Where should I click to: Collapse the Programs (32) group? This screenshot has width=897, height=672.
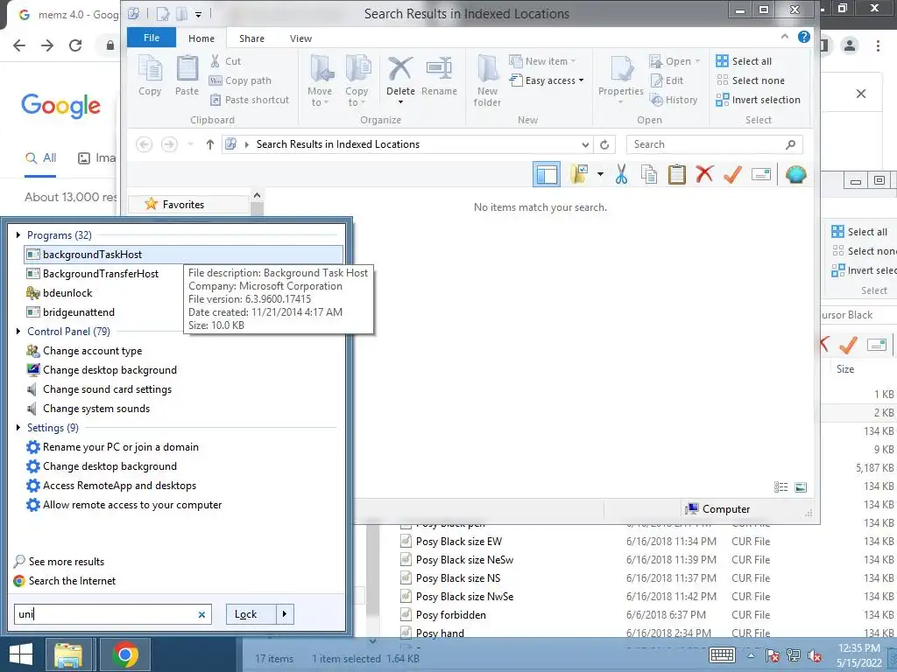point(18,234)
